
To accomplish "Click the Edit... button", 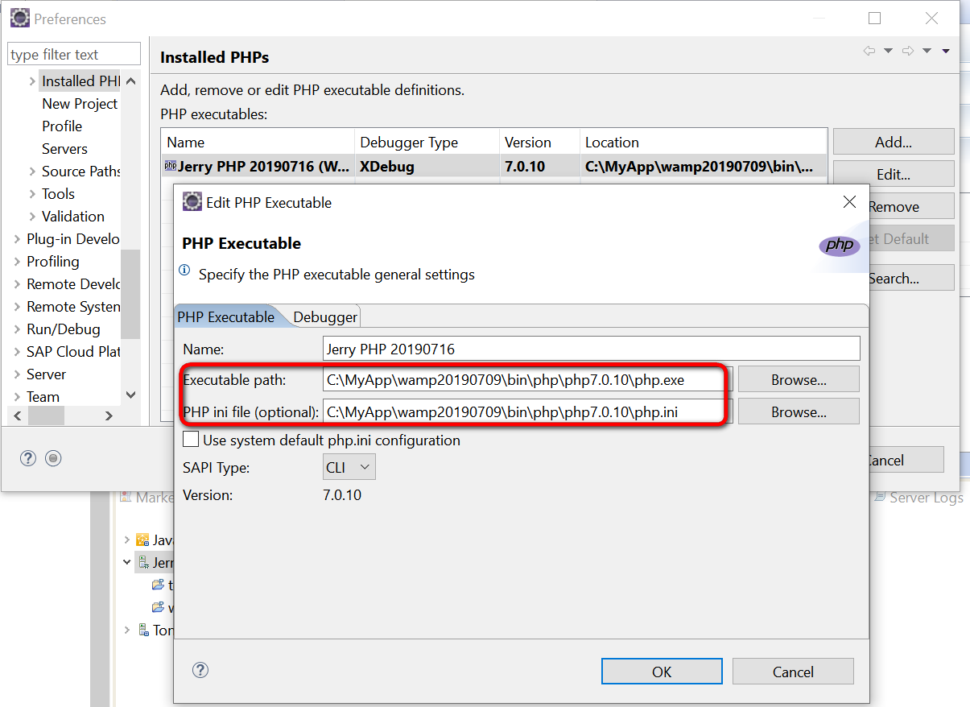I will pos(894,174).
